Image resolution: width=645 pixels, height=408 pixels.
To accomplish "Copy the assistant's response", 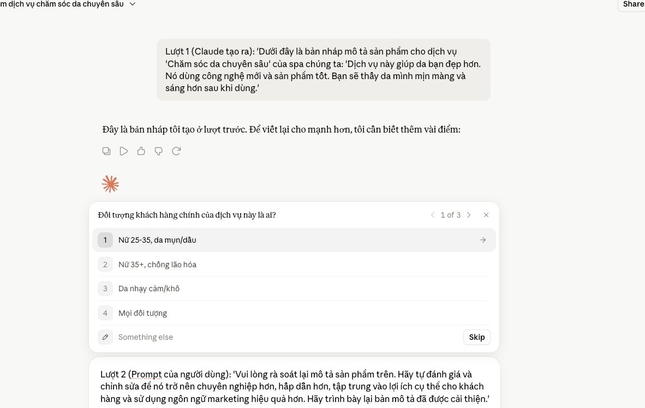I will pos(106,151).
